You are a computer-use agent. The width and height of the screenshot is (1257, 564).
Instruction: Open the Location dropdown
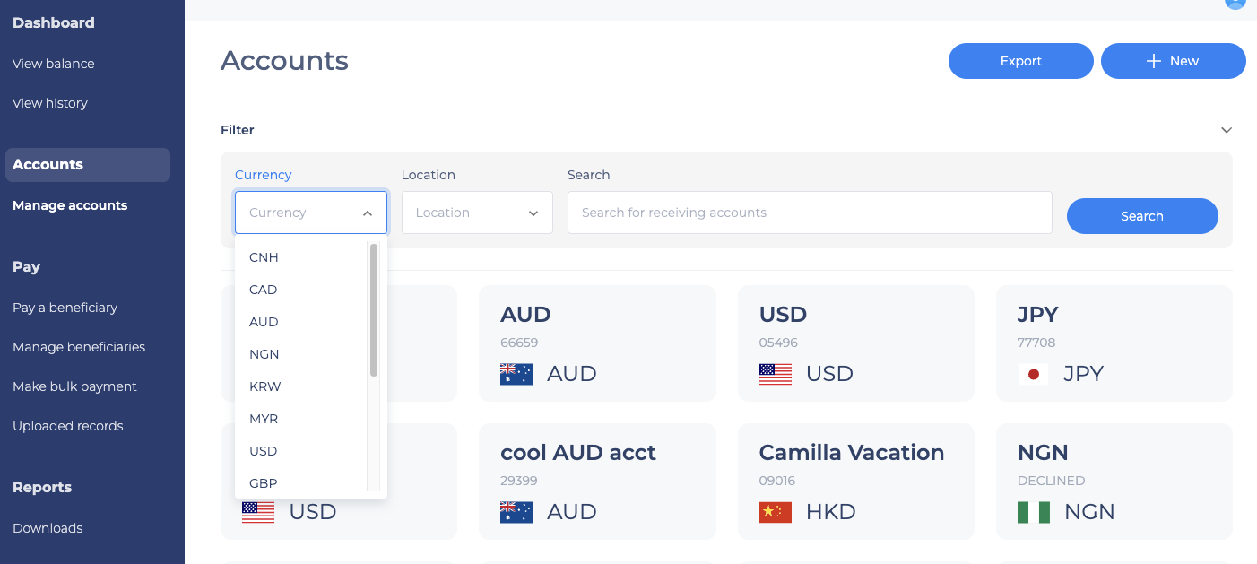(x=477, y=213)
